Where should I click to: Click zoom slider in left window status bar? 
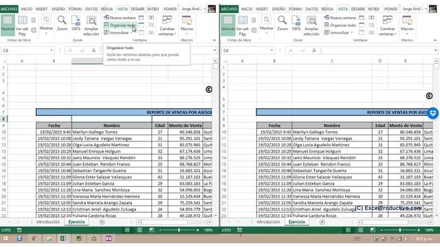click(x=179, y=230)
